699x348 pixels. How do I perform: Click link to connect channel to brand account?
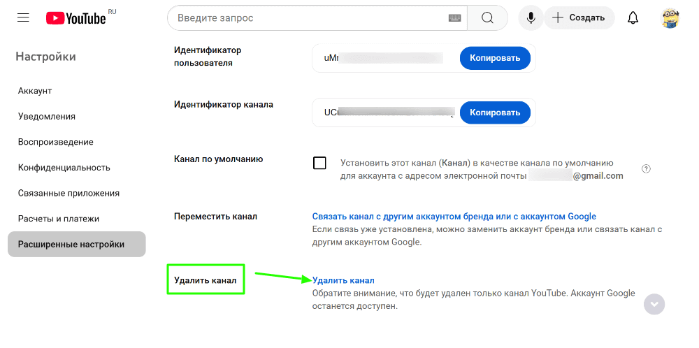click(454, 217)
